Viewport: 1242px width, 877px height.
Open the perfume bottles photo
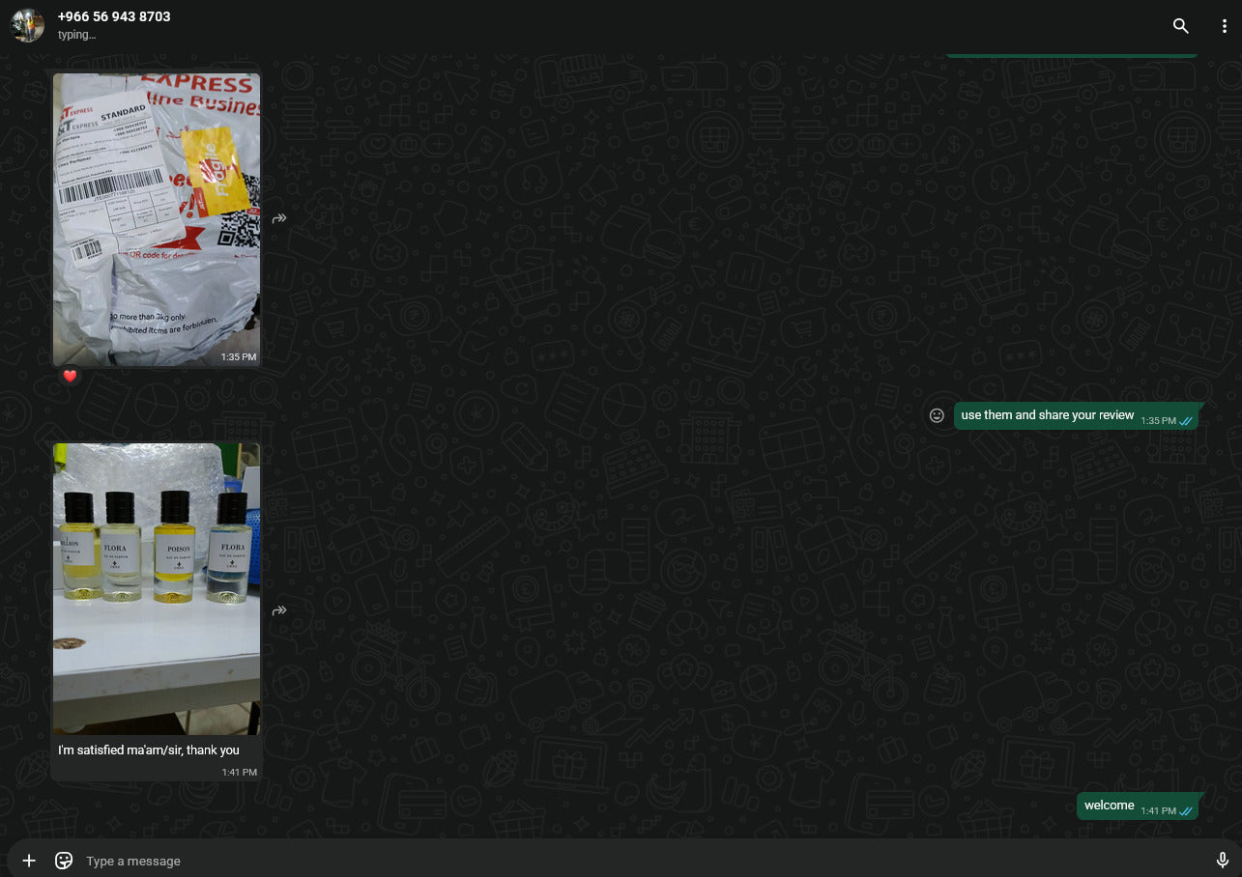pyautogui.click(x=156, y=589)
